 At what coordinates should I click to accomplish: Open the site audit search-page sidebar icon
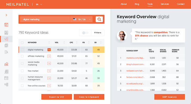[x=6, y=25]
